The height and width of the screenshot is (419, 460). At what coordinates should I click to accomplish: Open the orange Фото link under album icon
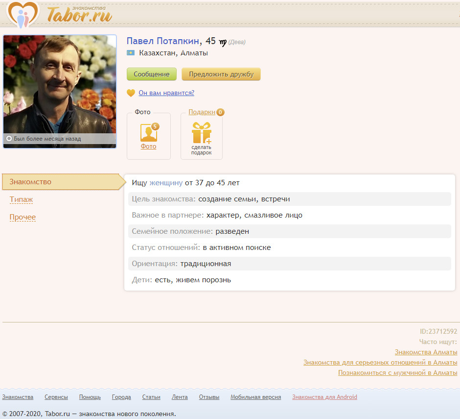point(148,147)
